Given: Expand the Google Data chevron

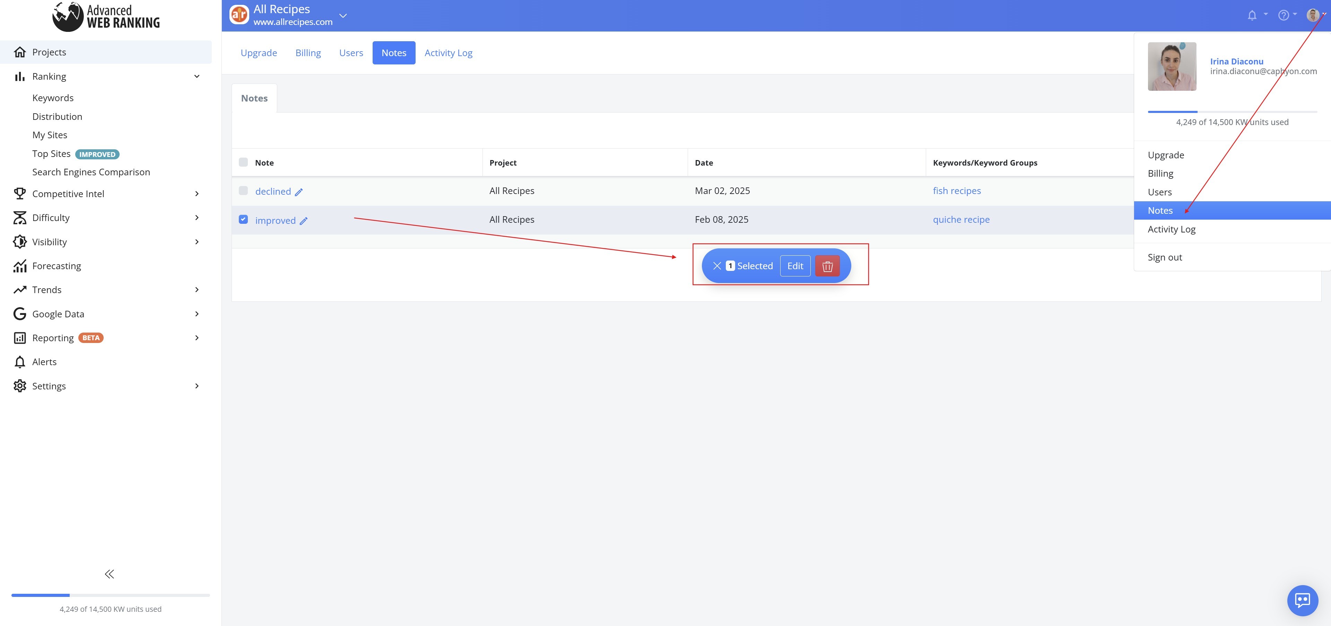Looking at the screenshot, I should [x=197, y=314].
